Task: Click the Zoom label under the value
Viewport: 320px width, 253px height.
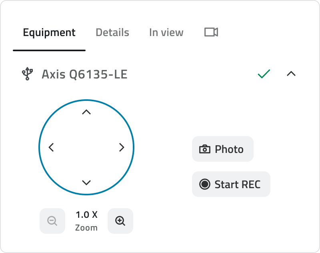Action: pyautogui.click(x=86, y=228)
